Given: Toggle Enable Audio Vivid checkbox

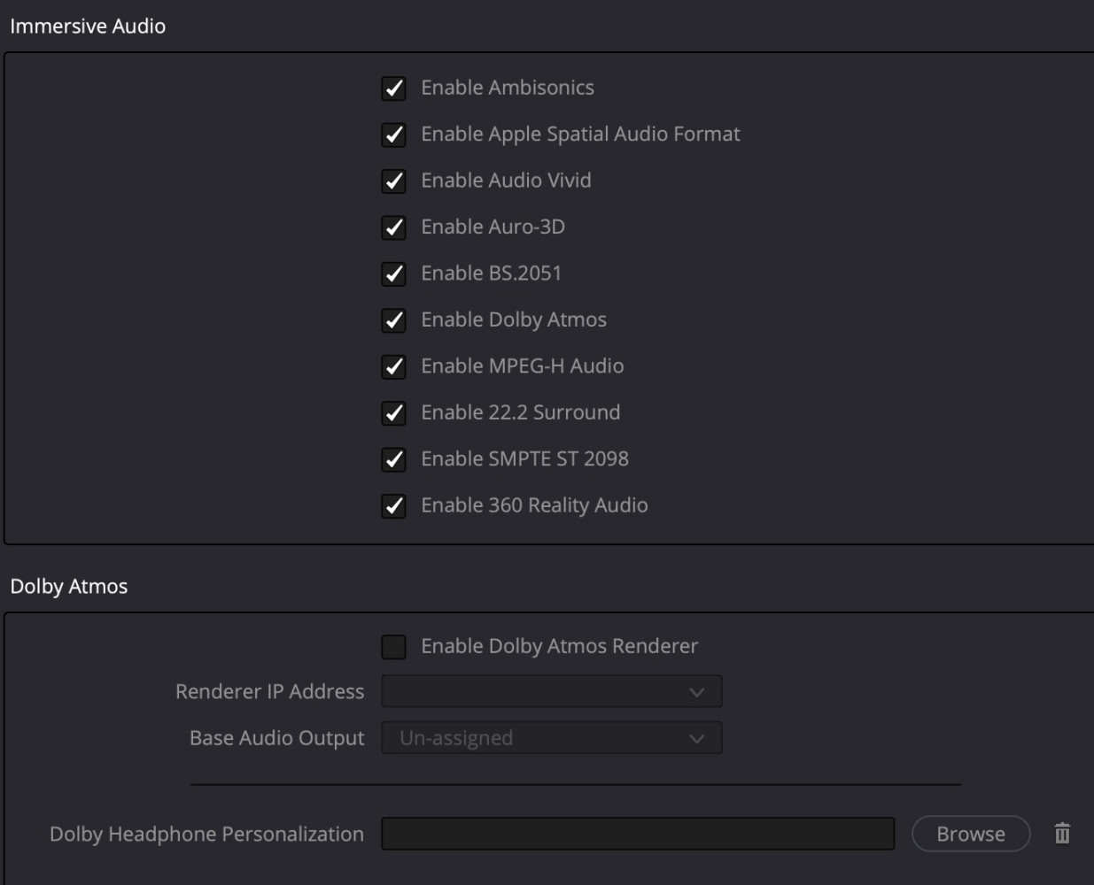Looking at the screenshot, I should click(393, 181).
